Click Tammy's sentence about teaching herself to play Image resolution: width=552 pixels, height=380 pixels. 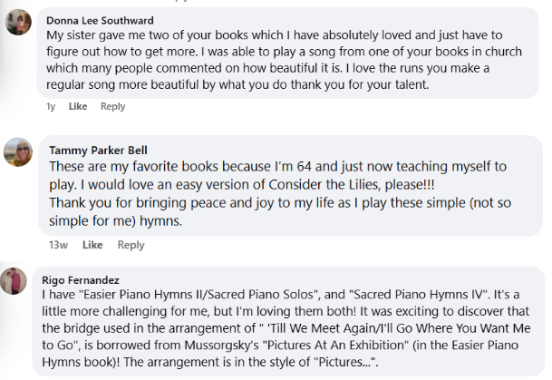click(x=272, y=167)
